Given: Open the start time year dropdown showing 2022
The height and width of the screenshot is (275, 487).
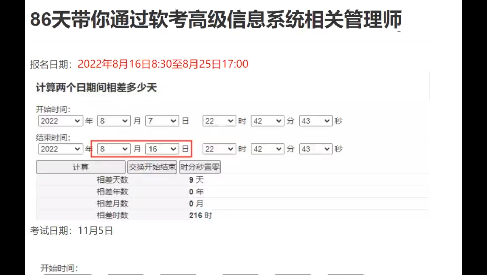Looking at the screenshot, I should pyautogui.click(x=60, y=121).
